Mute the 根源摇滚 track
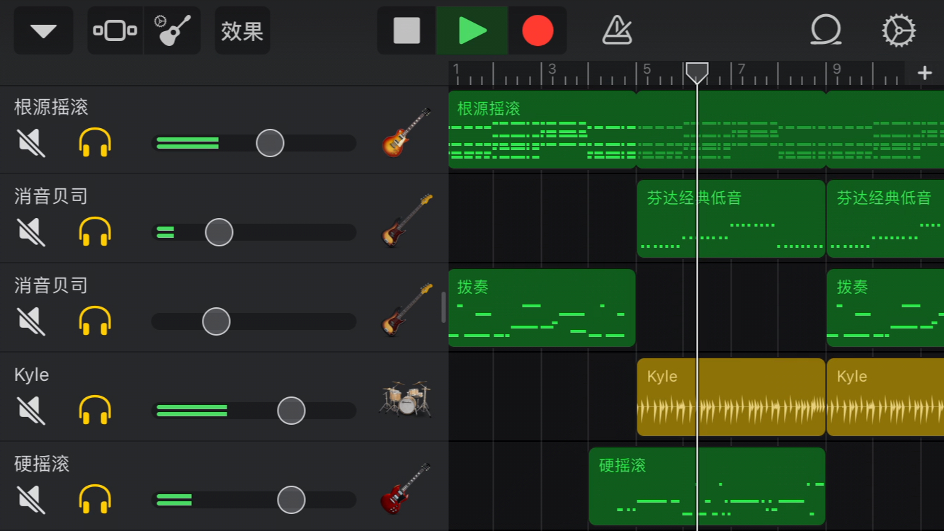The height and width of the screenshot is (531, 944). (x=31, y=143)
